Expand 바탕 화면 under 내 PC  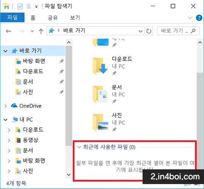[9, 161]
